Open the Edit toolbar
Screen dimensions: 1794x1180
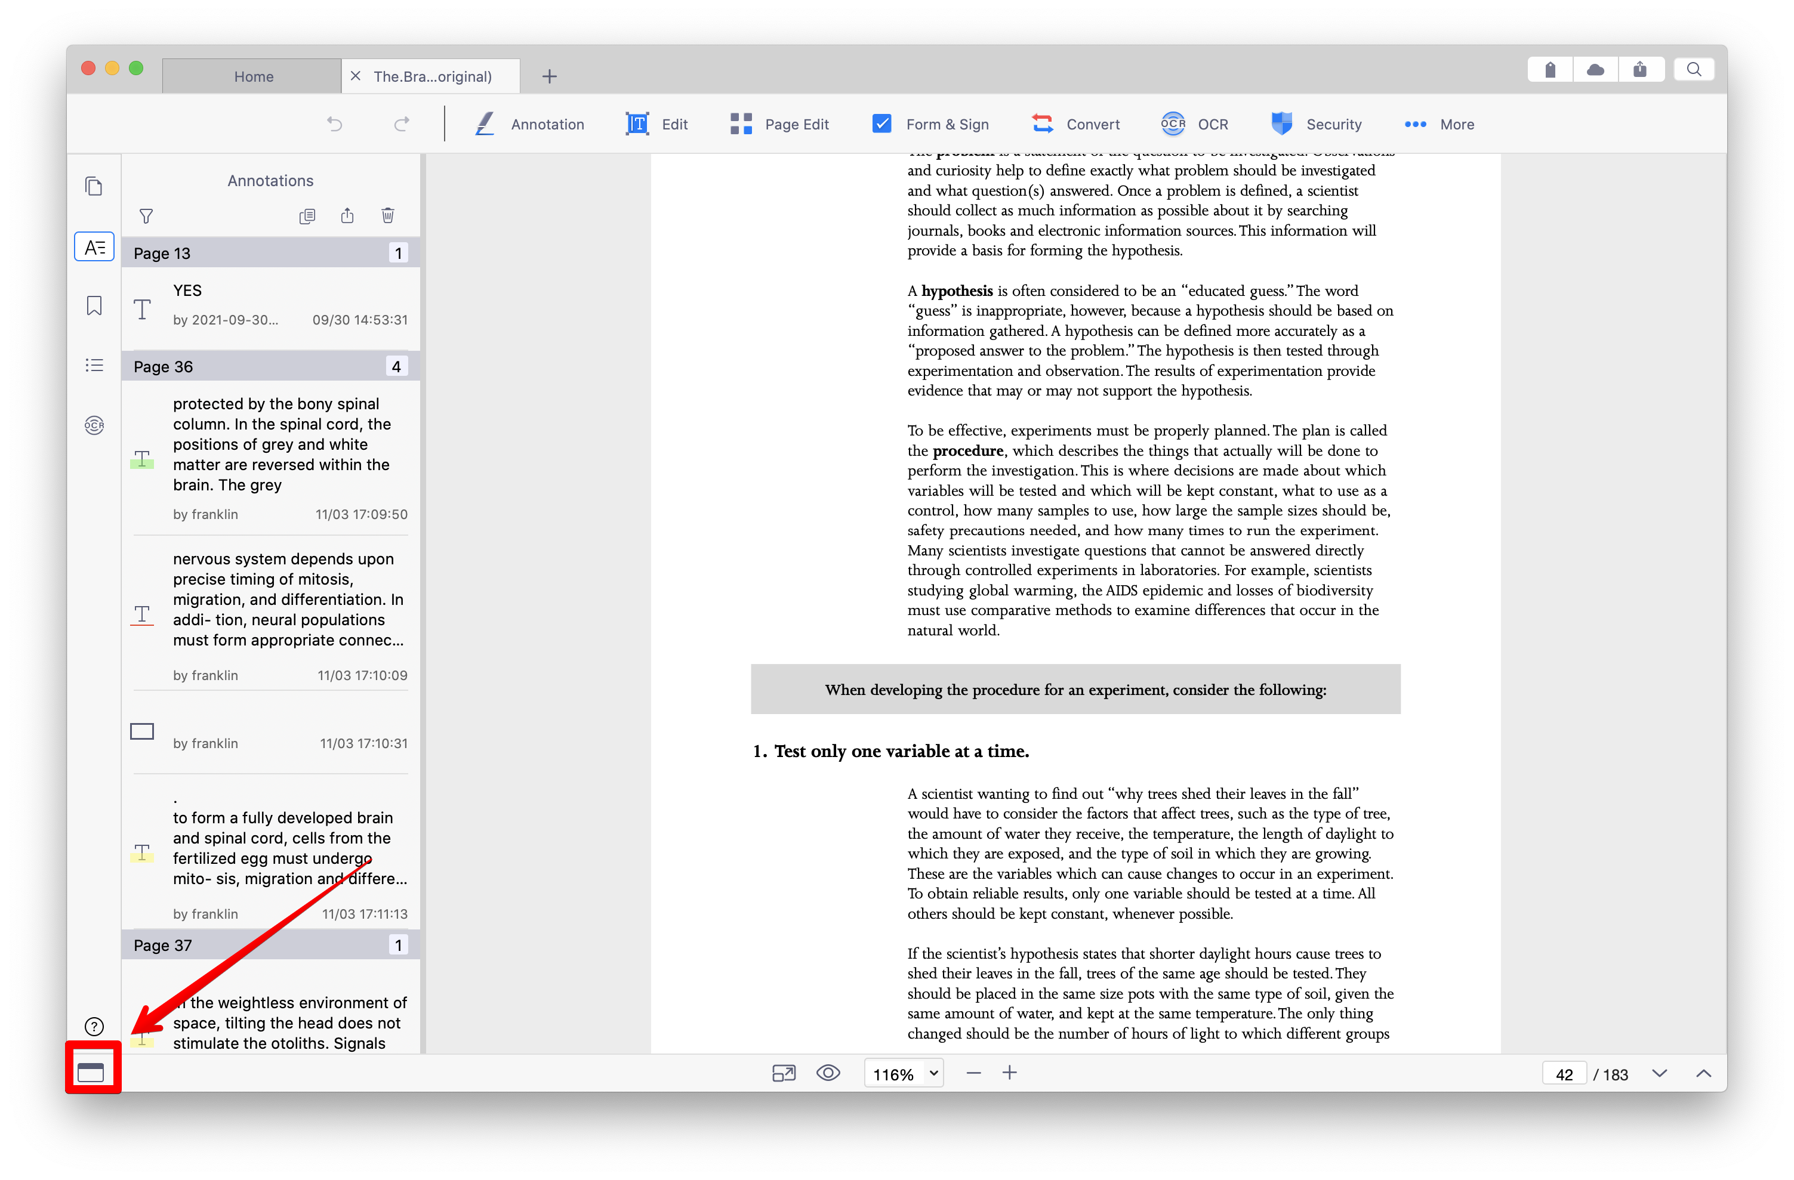656,124
